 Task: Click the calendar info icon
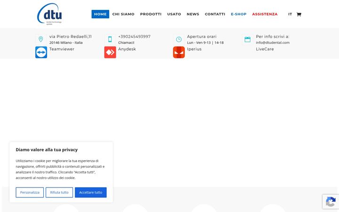[x=247, y=40]
